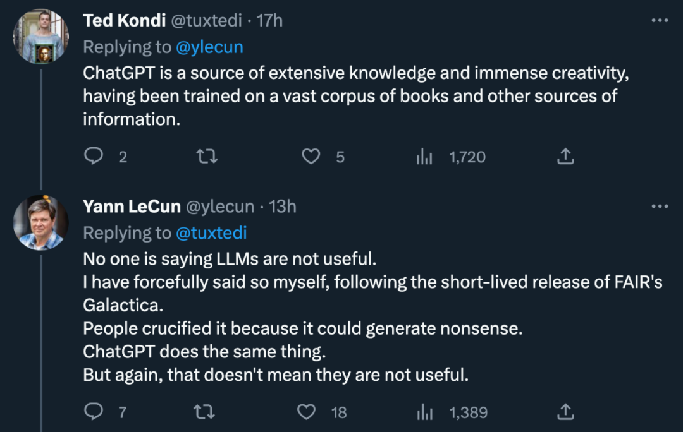View analytics for Ted Kondi's tweet

coord(424,157)
